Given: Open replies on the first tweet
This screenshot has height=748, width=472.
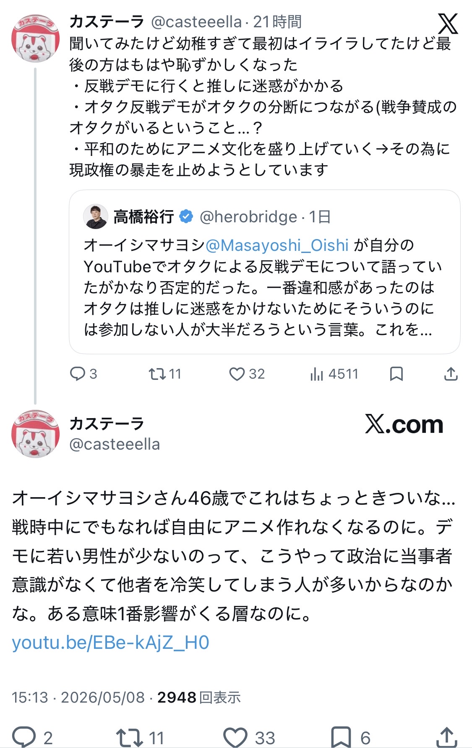Looking at the screenshot, I should 83,374.
